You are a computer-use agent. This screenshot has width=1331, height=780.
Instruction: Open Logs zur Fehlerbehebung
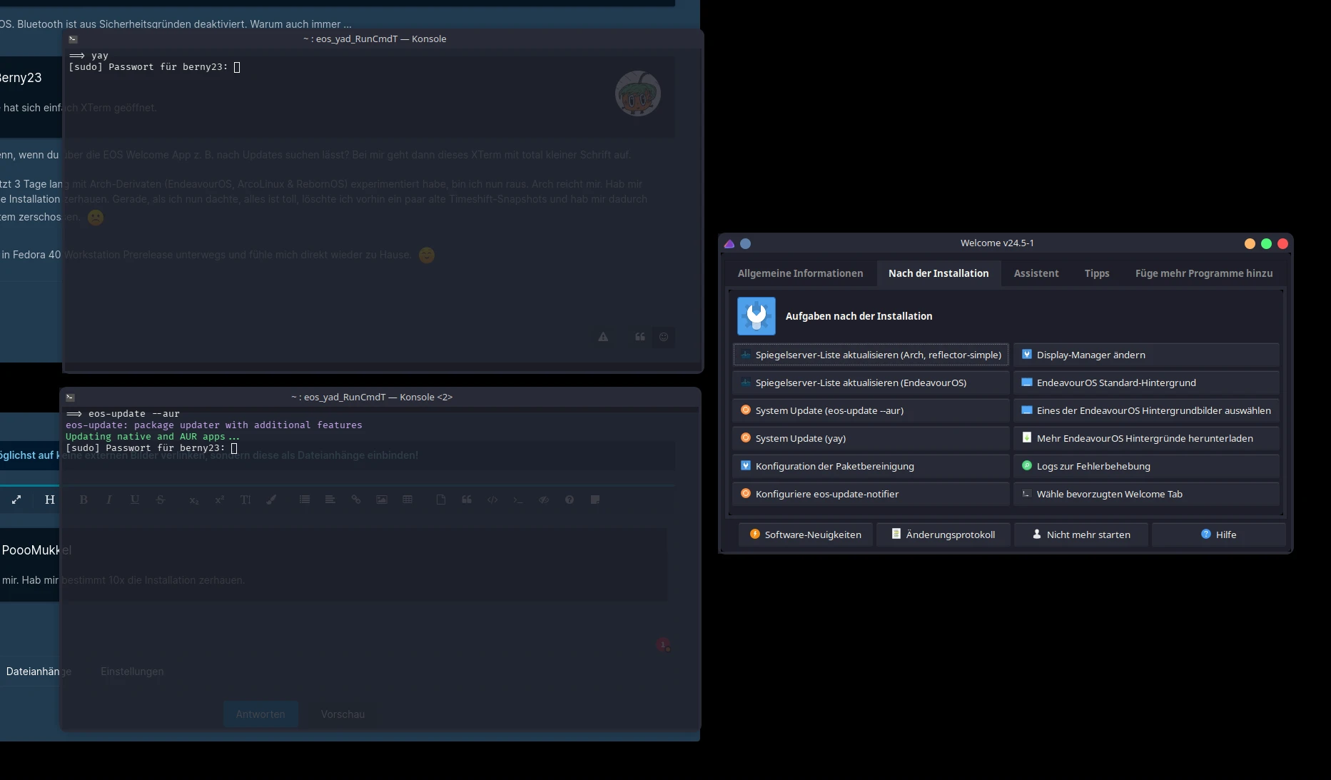coord(1146,466)
